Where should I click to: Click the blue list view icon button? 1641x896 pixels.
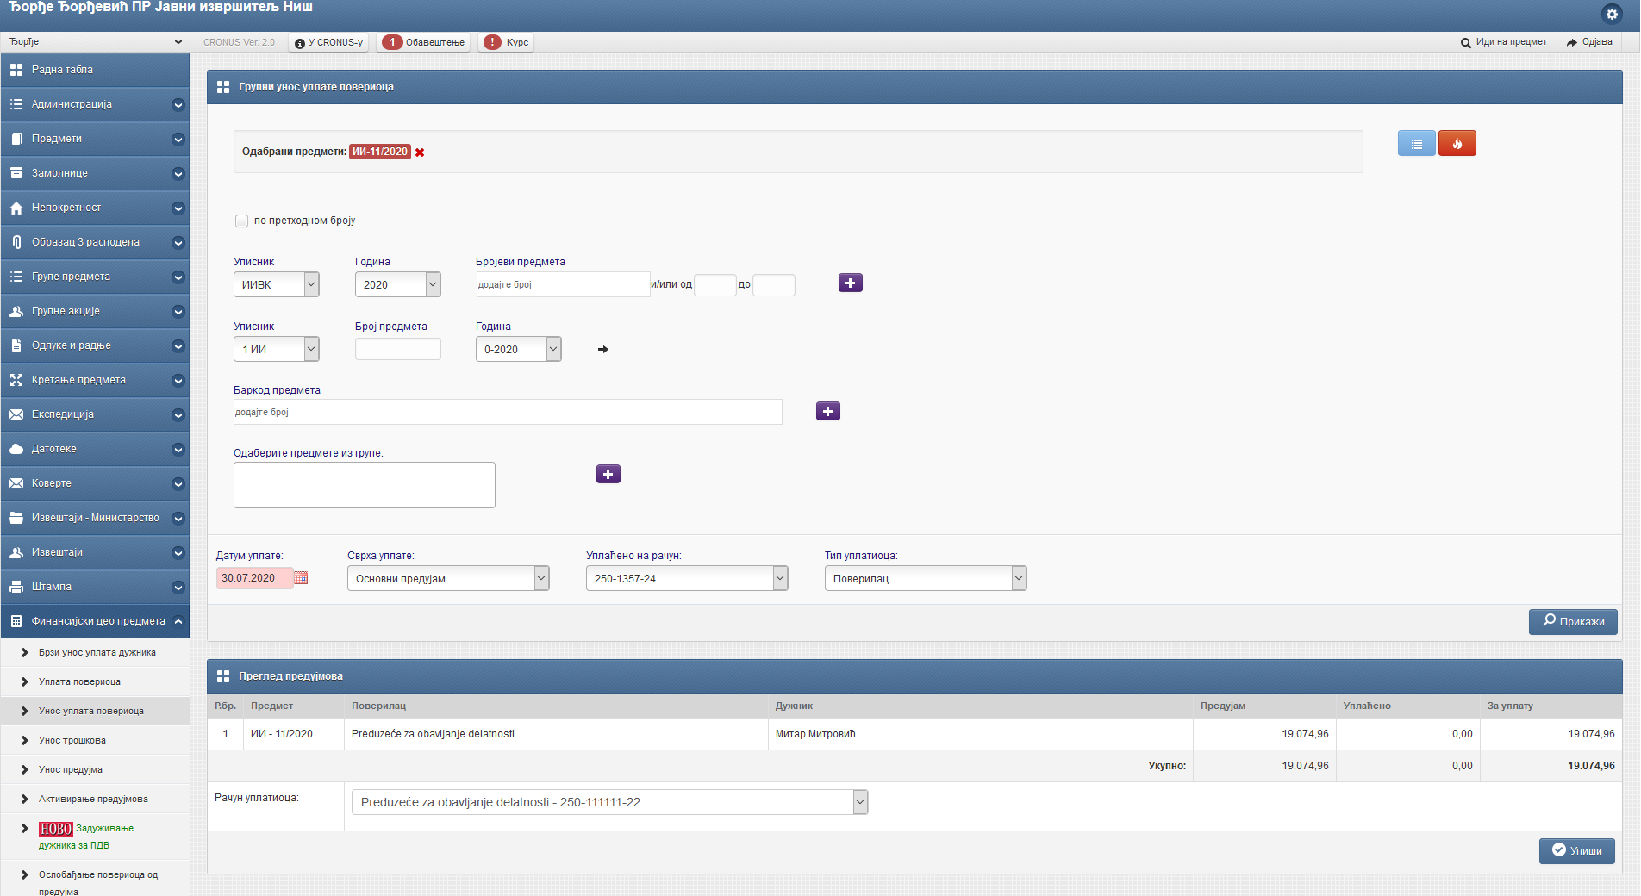(x=1416, y=144)
